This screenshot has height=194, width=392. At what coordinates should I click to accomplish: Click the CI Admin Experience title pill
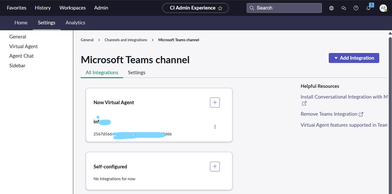click(x=195, y=8)
